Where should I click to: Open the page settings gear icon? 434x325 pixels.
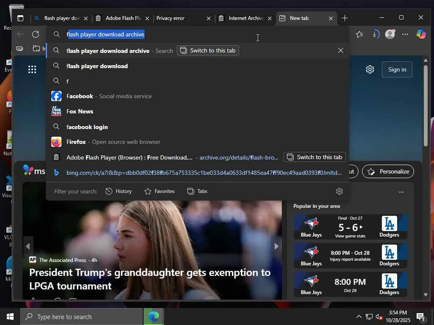[370, 69]
